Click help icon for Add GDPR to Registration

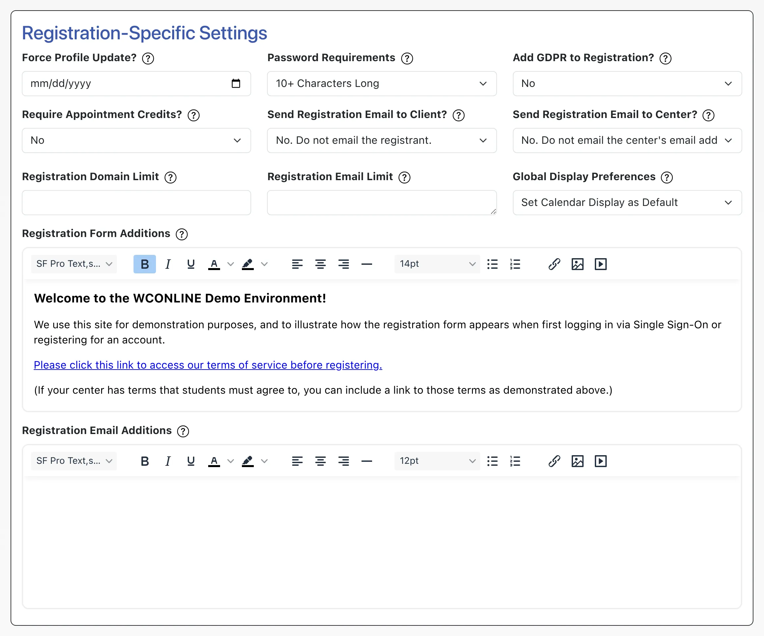[x=666, y=58]
